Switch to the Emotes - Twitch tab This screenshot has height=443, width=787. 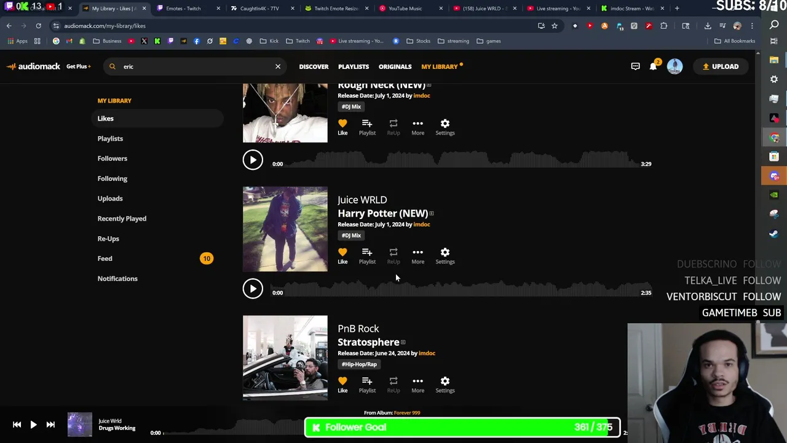187,9
